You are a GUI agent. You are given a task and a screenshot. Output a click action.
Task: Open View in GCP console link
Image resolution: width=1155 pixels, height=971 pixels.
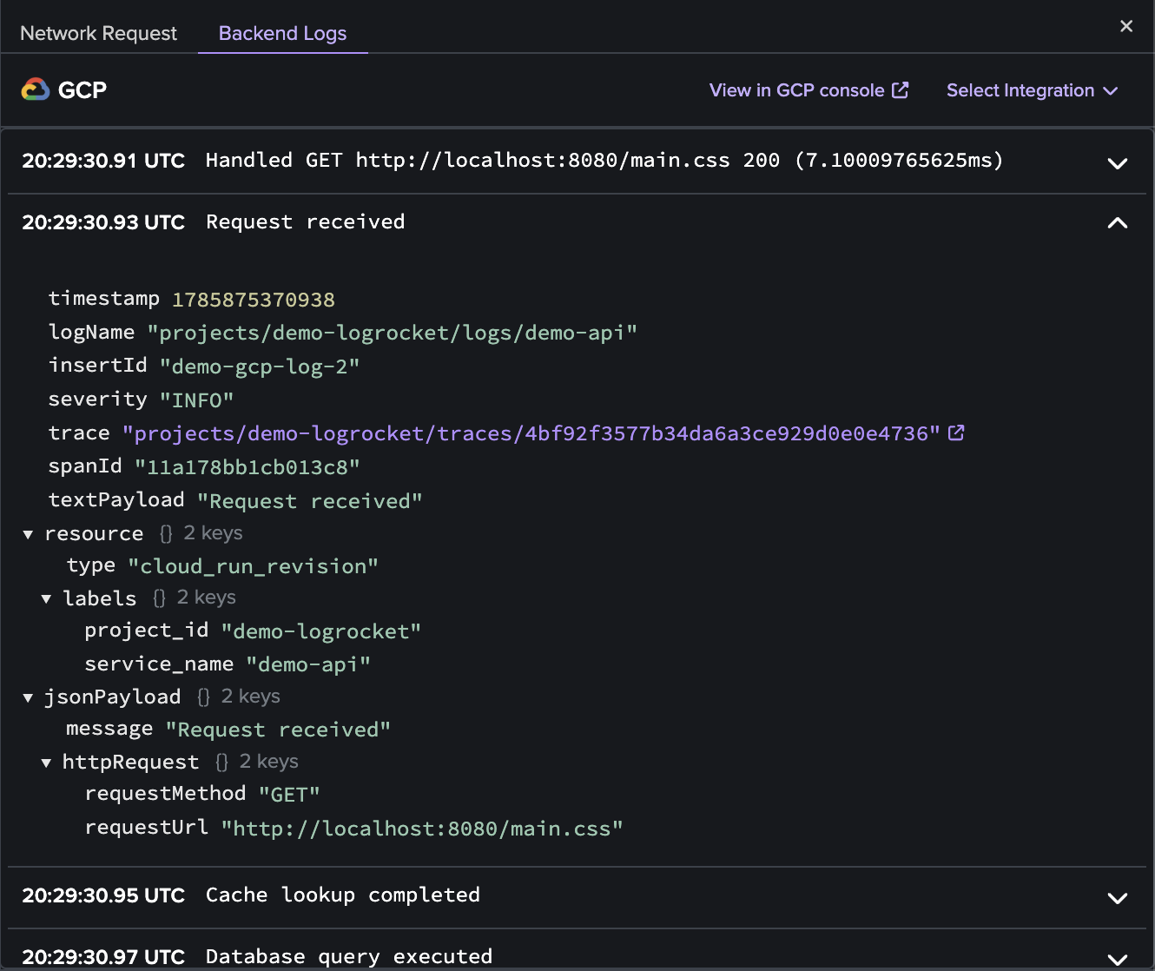point(808,90)
